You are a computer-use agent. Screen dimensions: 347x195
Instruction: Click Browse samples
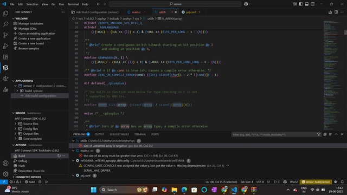29,48
